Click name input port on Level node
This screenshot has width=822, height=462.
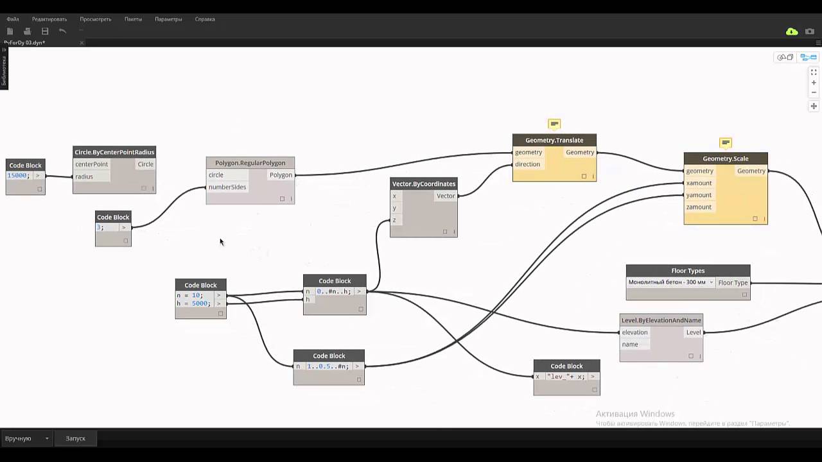[635, 345]
